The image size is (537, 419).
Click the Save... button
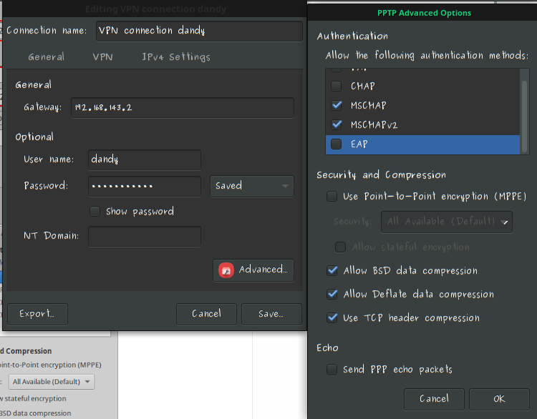[x=271, y=314]
